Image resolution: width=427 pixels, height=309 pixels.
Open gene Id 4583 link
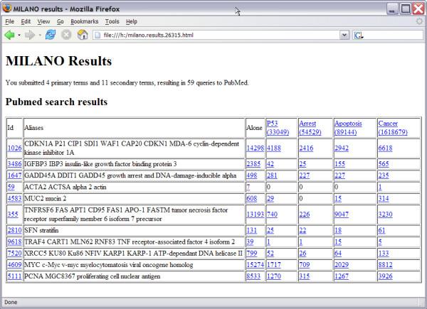[x=15, y=199]
